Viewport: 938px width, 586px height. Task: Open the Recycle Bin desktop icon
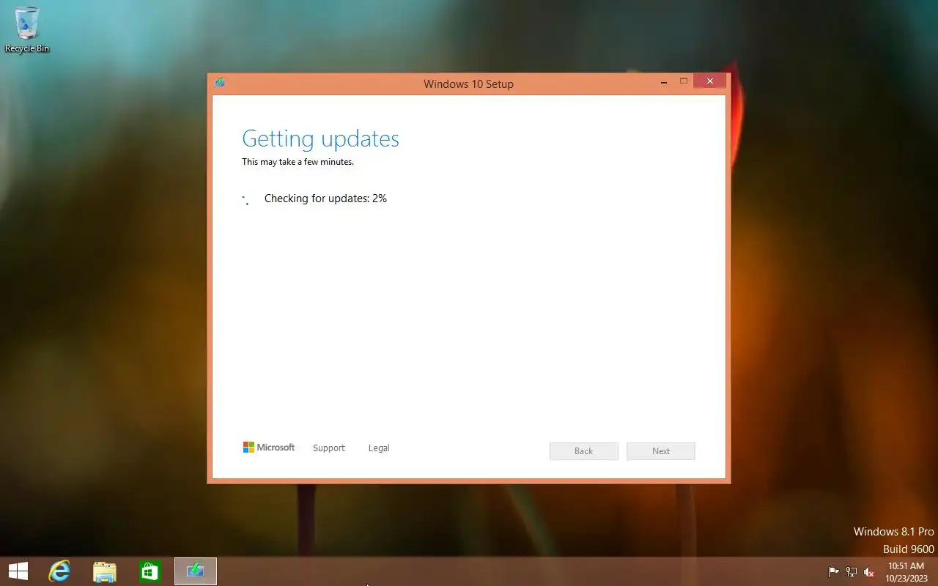(27, 30)
